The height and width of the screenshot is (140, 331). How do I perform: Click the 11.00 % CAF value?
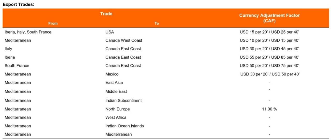[x=269, y=109]
